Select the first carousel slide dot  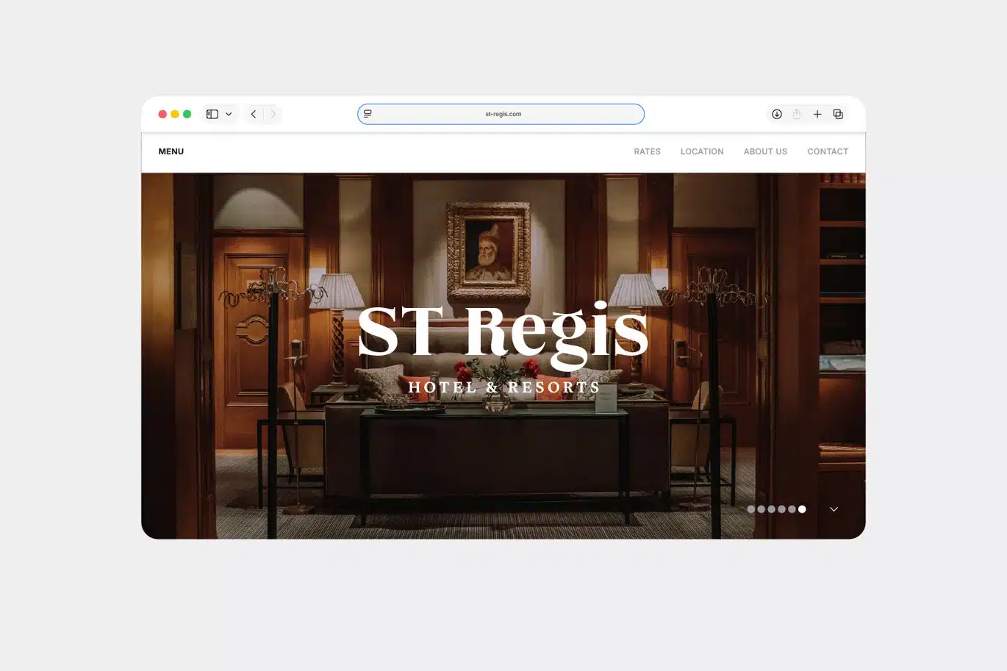[x=751, y=509]
